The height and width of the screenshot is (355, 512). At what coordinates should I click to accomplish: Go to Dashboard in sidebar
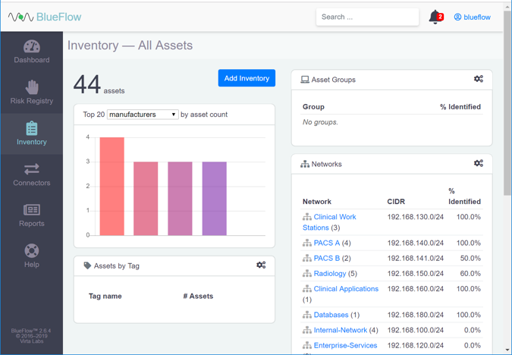(31, 52)
